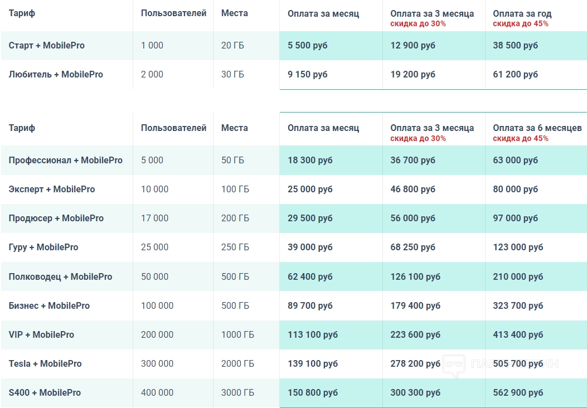
Task: Click the Оплата за 6 месяцев header
Action: click(x=537, y=128)
